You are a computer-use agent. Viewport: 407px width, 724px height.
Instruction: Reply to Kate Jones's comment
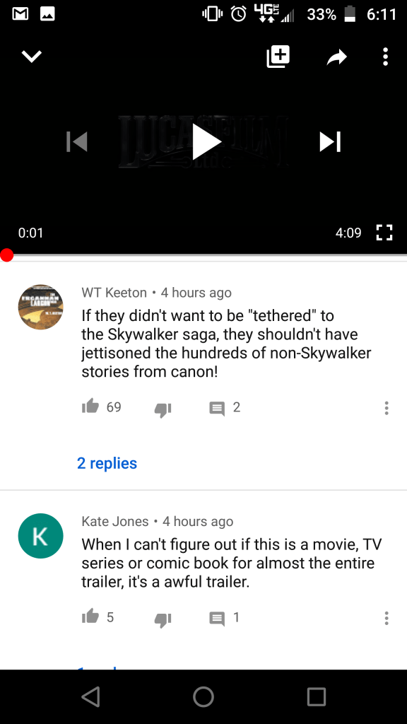point(217,618)
